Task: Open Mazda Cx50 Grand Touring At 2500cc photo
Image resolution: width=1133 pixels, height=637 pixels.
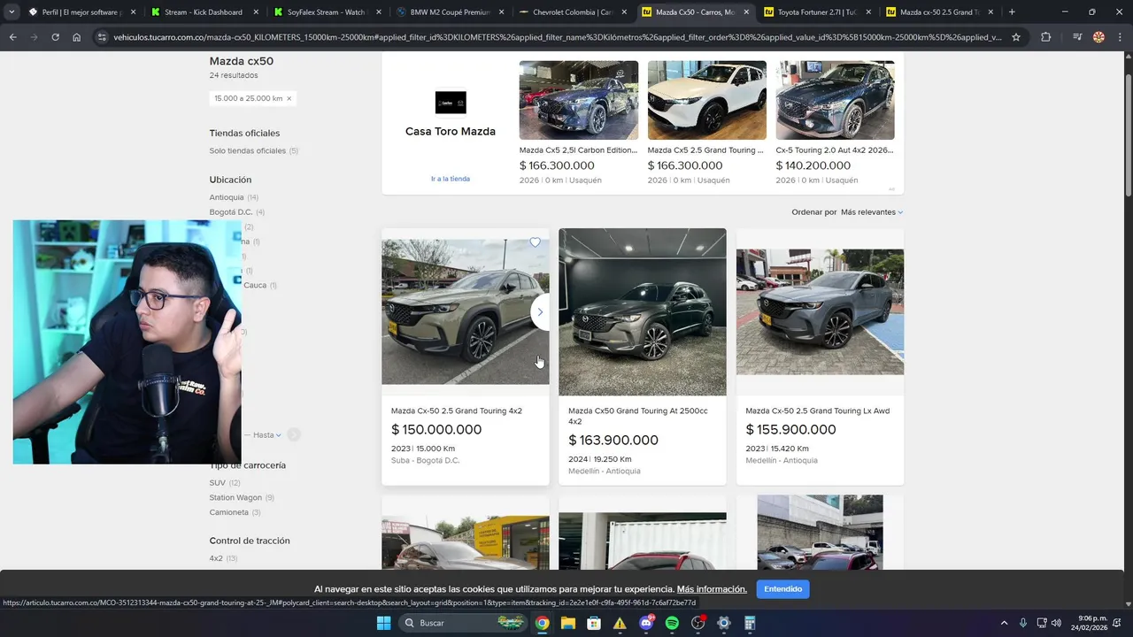Action: click(643, 312)
